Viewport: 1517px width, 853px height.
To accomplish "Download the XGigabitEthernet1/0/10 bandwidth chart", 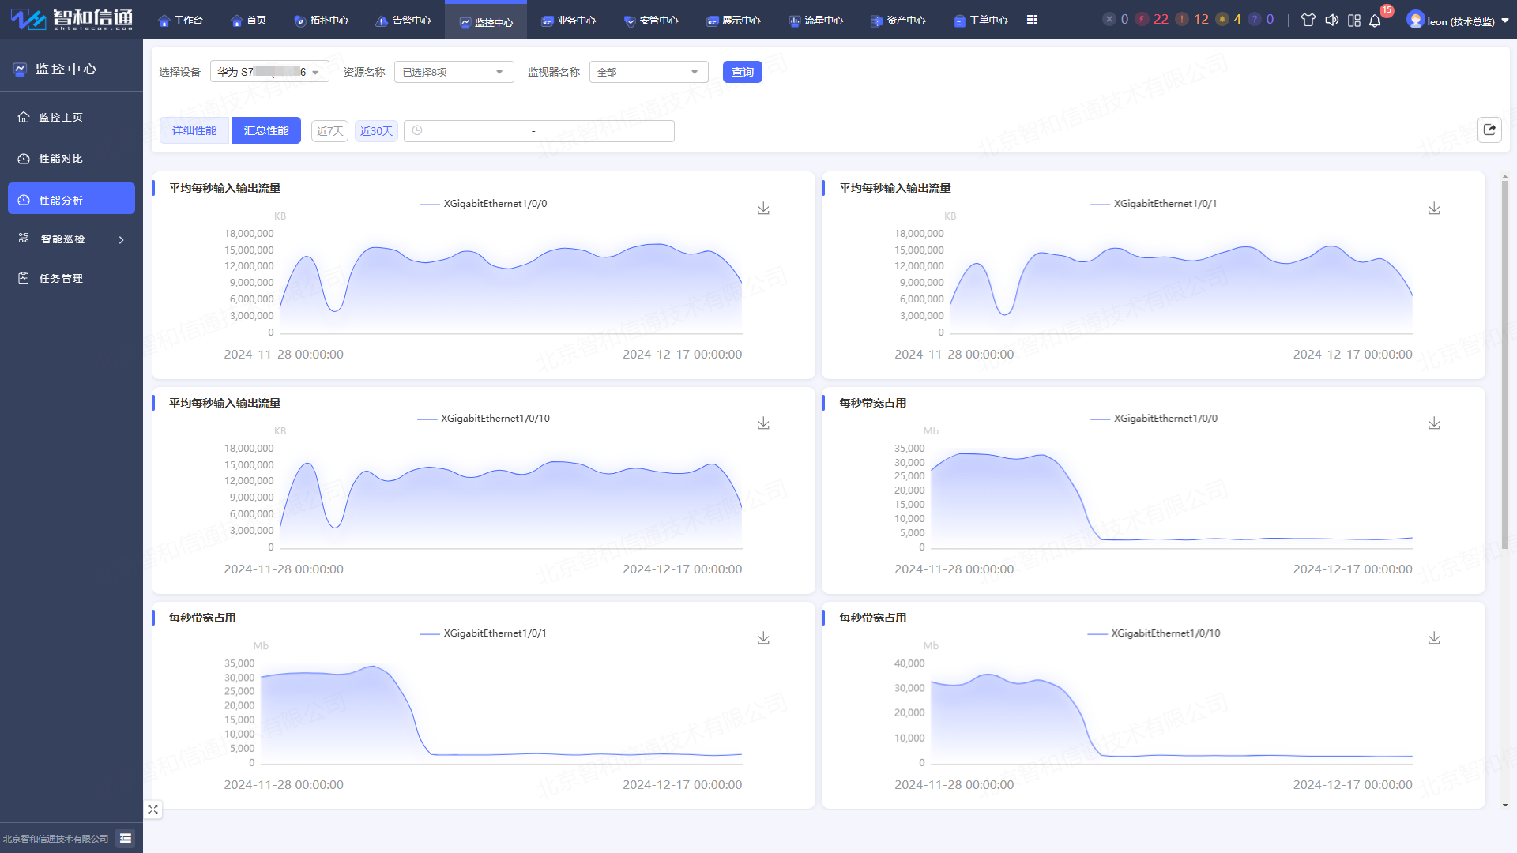I will tap(1434, 638).
